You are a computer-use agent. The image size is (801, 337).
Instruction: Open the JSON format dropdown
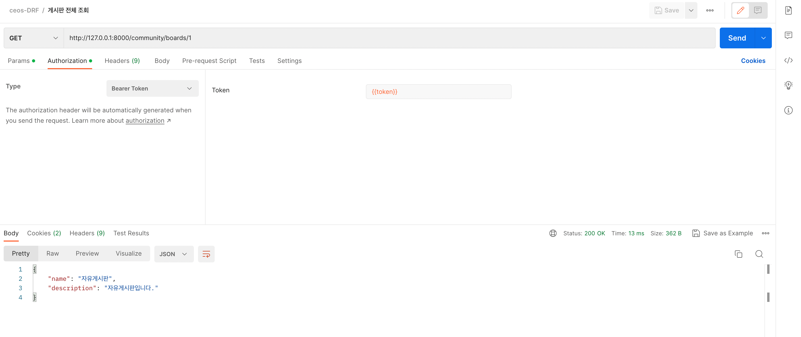pyautogui.click(x=174, y=254)
